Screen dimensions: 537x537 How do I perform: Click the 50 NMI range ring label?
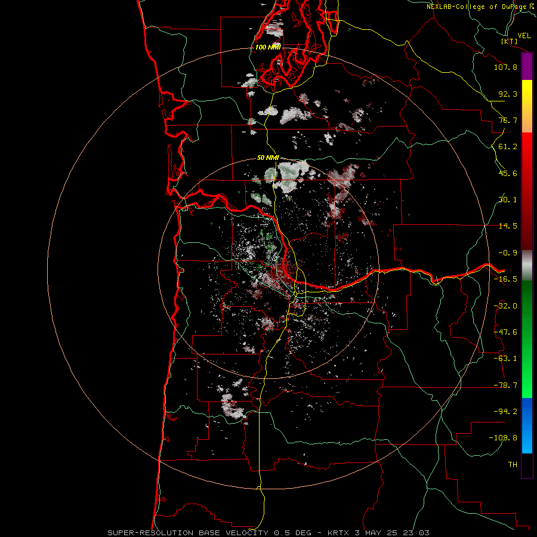click(268, 158)
